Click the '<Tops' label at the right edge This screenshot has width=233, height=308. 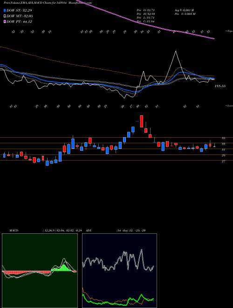click(229, 31)
